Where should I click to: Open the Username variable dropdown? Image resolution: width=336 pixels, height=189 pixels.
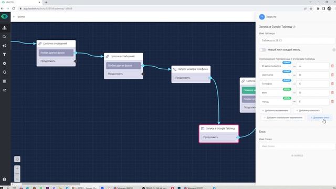click(x=275, y=75)
